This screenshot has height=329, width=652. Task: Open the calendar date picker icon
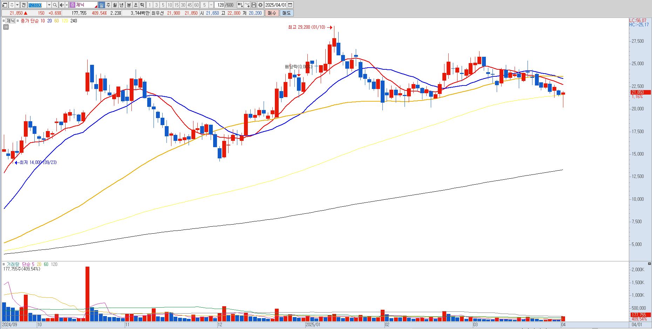[290, 5]
